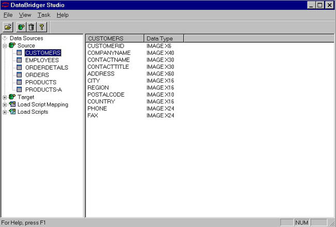Click the EMPLOYEES table icon
The width and height of the screenshot is (336, 227).
[x=19, y=60]
